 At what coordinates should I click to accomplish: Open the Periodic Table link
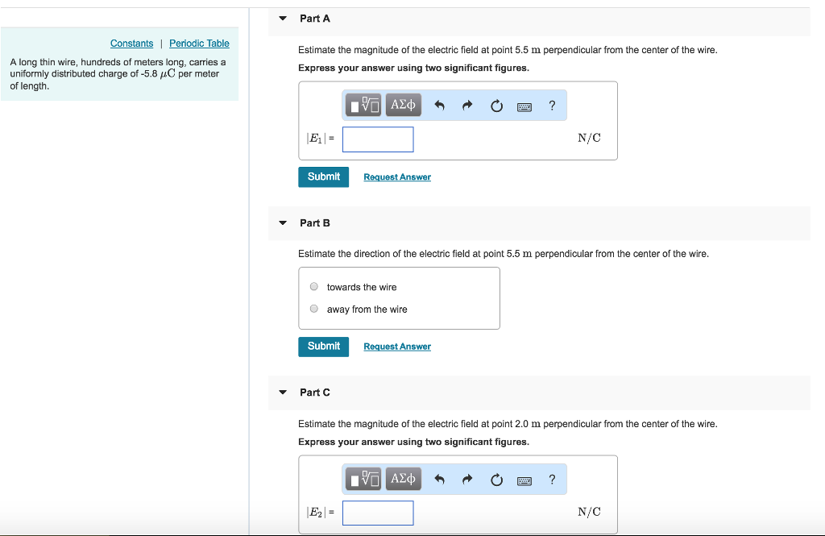click(199, 43)
